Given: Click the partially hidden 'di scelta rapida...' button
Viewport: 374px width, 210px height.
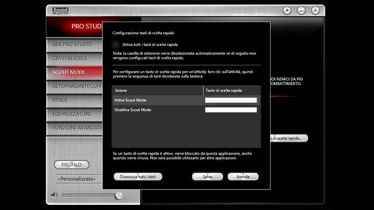Looking at the screenshot, I should point(289,138).
